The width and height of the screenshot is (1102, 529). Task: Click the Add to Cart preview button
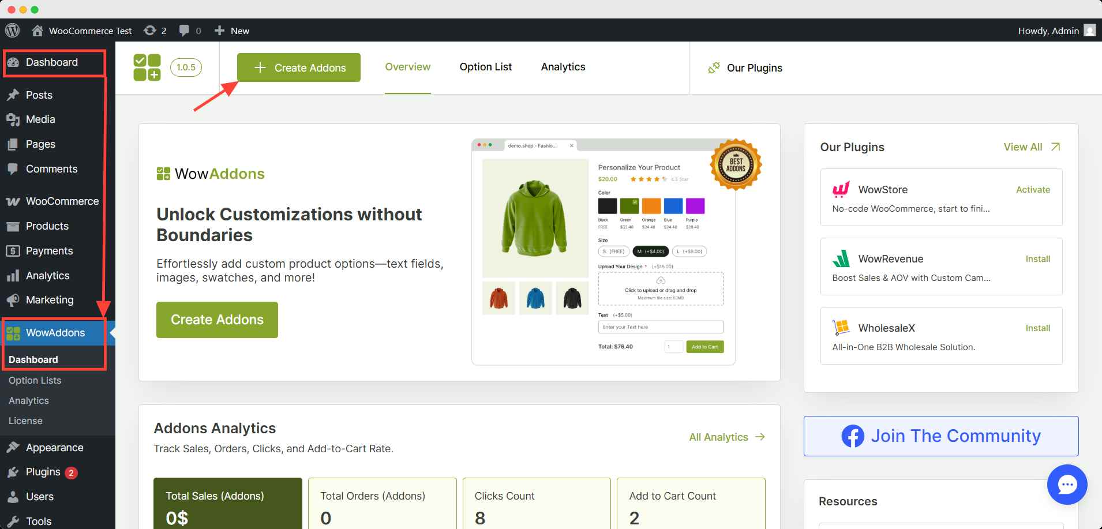click(x=704, y=347)
